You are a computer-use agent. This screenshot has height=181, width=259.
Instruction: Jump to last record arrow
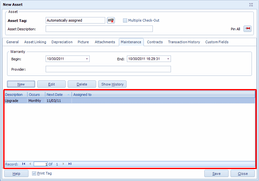coord(70,164)
